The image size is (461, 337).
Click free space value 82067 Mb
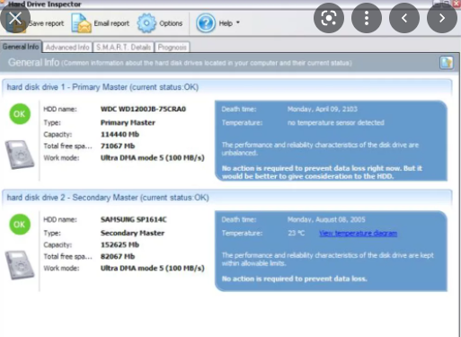click(118, 256)
